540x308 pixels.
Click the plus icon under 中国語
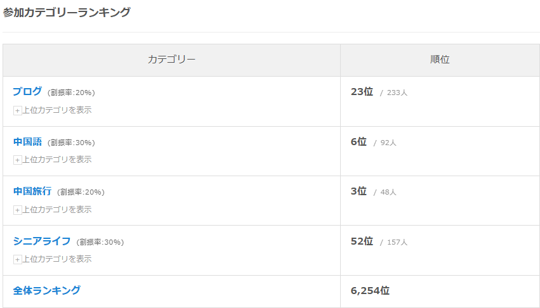[x=18, y=160]
